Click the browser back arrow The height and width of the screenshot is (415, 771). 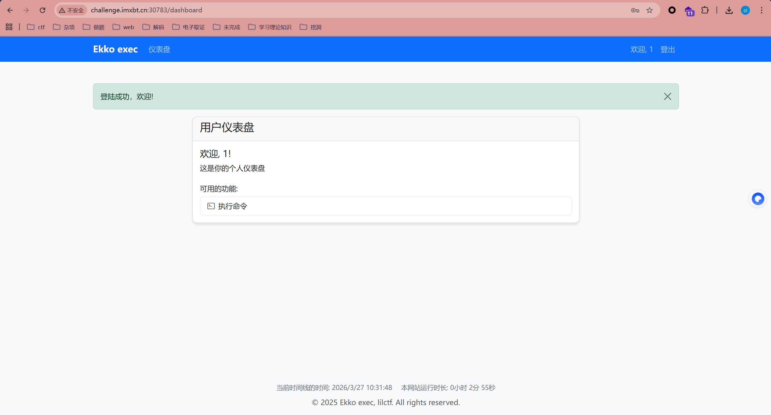[10, 10]
